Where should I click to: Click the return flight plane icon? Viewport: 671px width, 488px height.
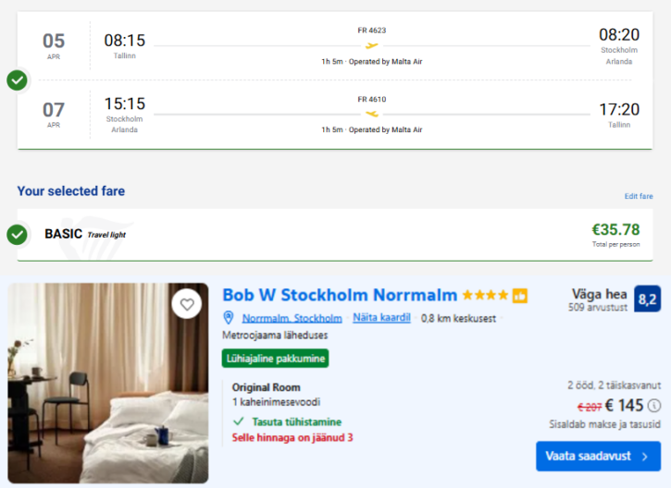[372, 115]
